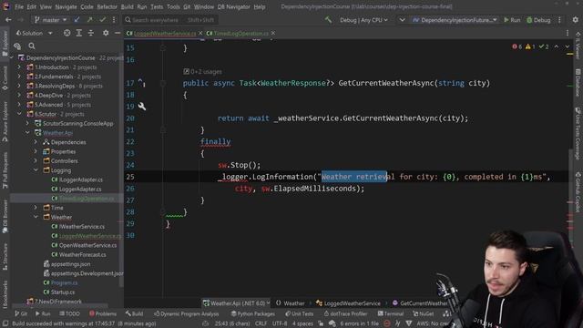Viewport: 583px width, 328px height.
Task: Open the Solution view dropdown
Action: tap(35, 33)
